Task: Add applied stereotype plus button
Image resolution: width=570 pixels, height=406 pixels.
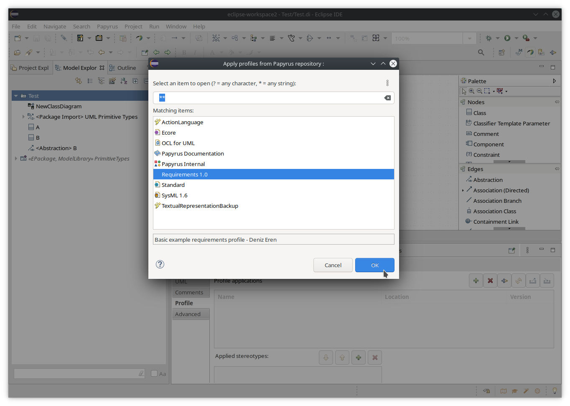Action: 359,357
